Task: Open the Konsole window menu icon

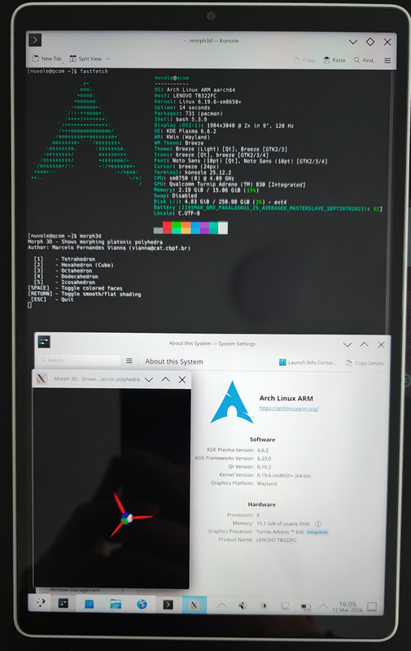Action: pos(35,40)
